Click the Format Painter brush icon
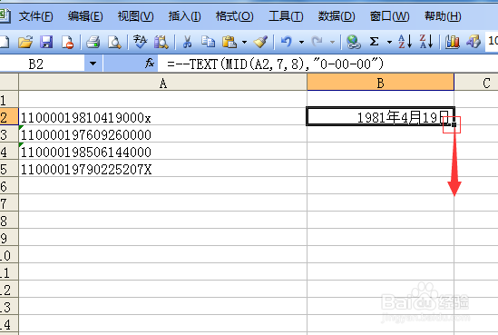 tap(260, 42)
